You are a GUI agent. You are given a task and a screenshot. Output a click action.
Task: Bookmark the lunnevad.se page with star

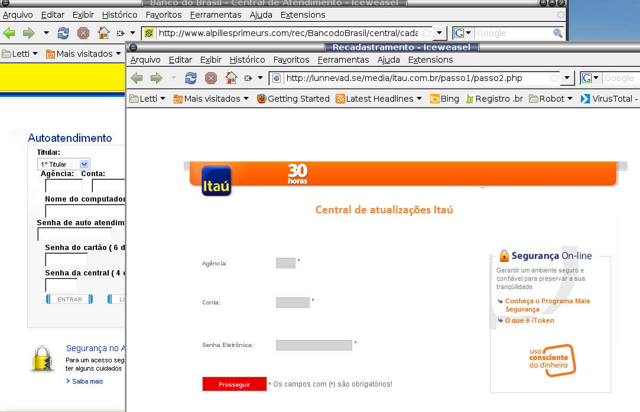(x=554, y=78)
